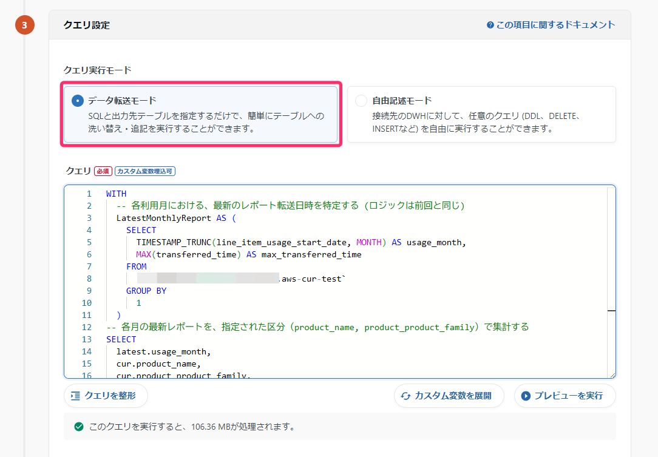Click the red 必須 badge
658x457 pixels.
(103, 171)
